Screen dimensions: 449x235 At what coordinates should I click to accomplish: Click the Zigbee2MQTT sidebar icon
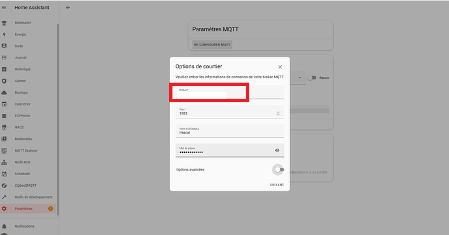[4, 186]
